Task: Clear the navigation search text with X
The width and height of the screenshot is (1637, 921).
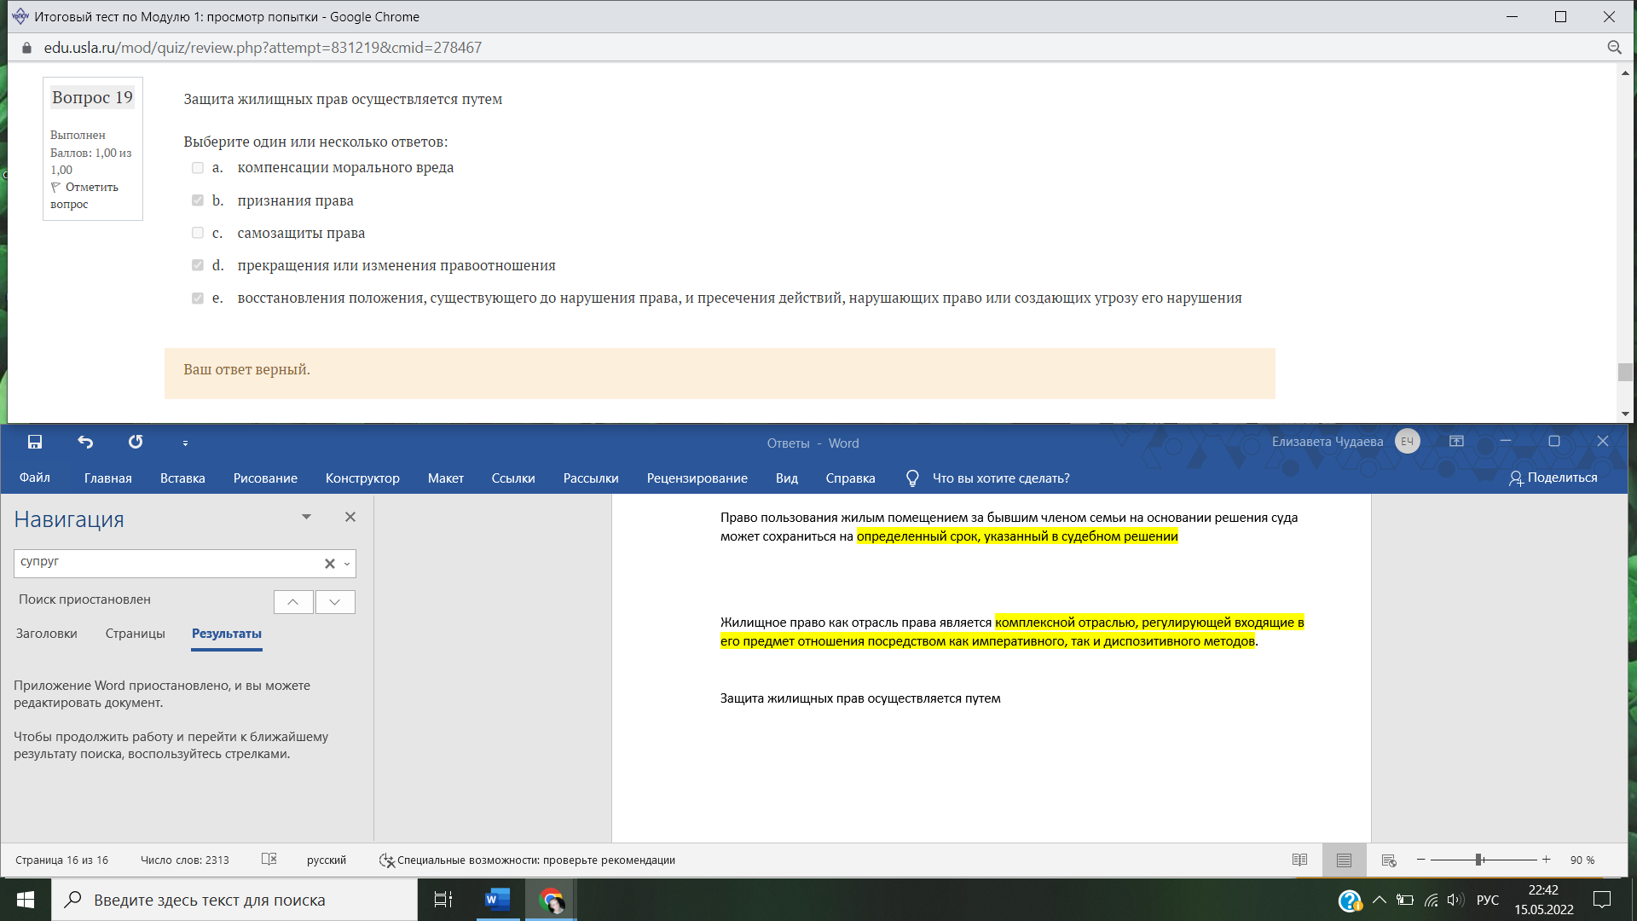Action: pyautogui.click(x=330, y=564)
